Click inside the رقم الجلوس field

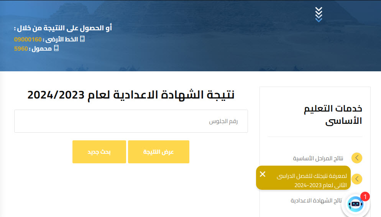[131, 121]
